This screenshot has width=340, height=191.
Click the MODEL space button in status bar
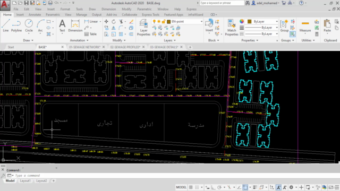click(x=181, y=187)
